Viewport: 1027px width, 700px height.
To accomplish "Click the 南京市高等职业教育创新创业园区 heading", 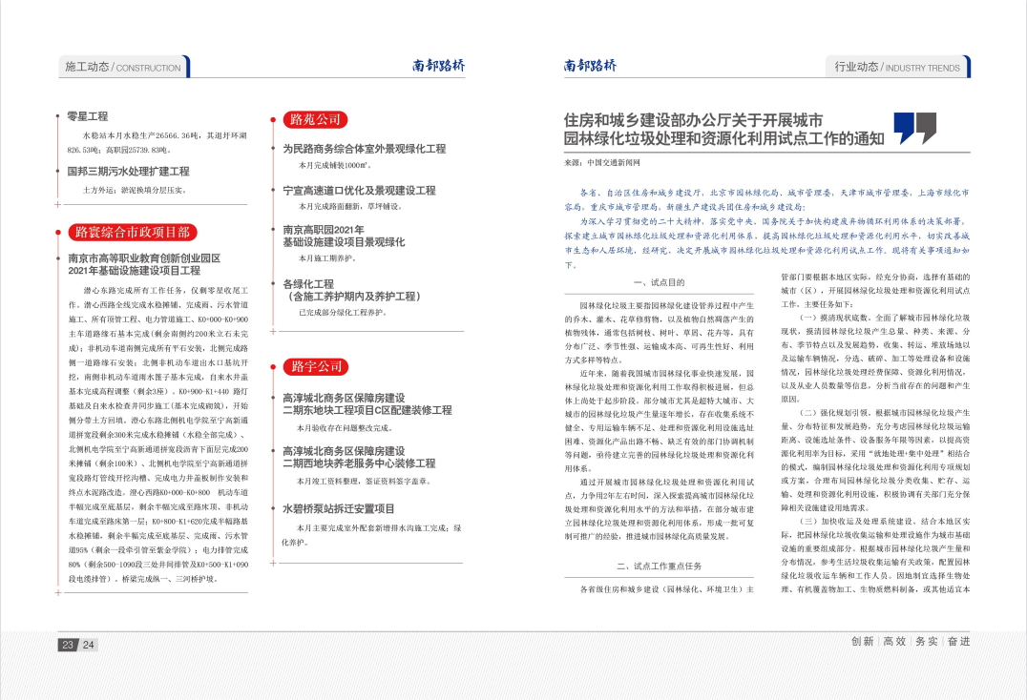I will click(144, 258).
